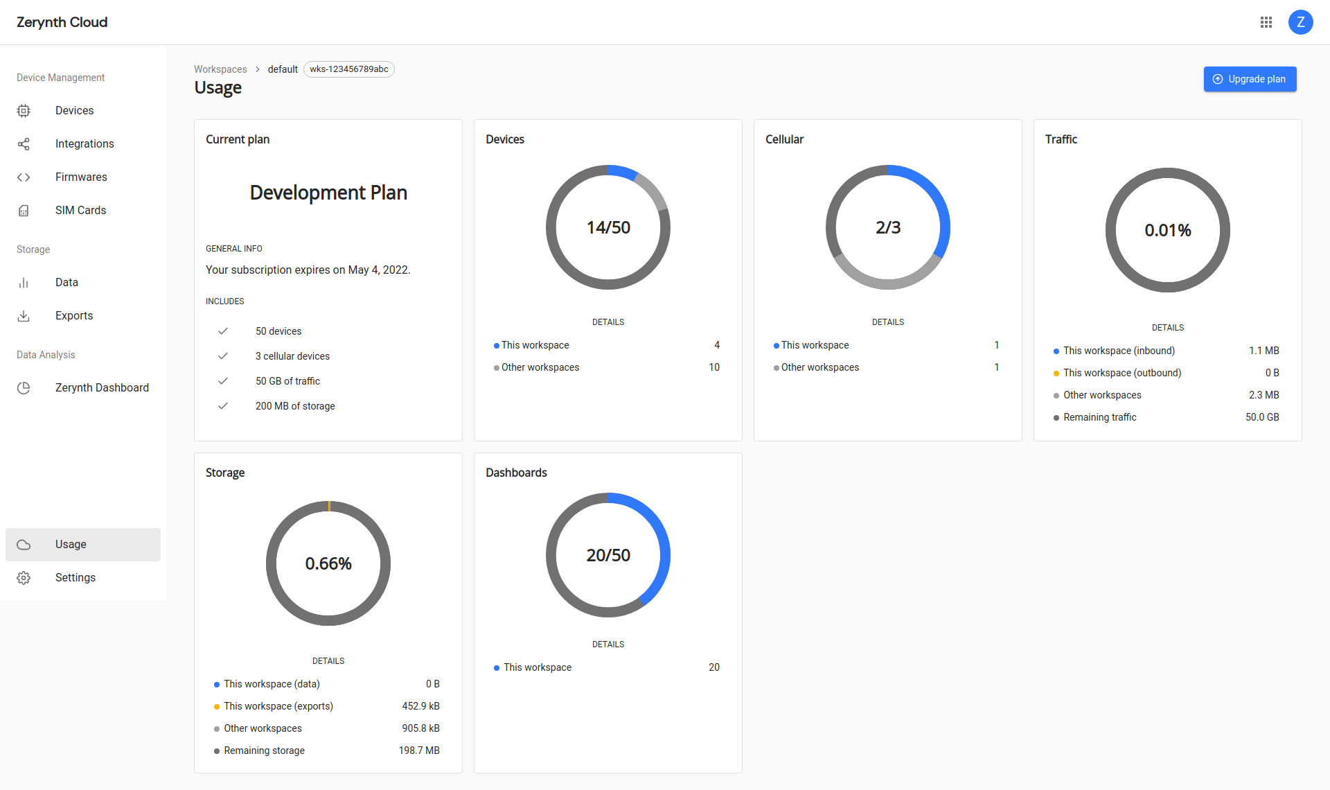Click the 452.9 kB exports value
The width and height of the screenshot is (1330, 790).
[421, 706]
